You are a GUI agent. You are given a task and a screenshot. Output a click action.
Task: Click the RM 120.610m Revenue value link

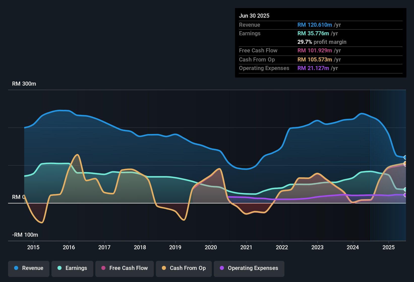pos(314,25)
